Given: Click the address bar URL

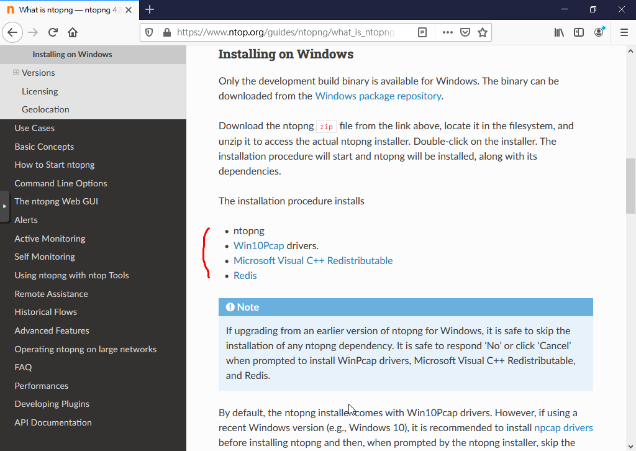Looking at the screenshot, I should click(286, 32).
